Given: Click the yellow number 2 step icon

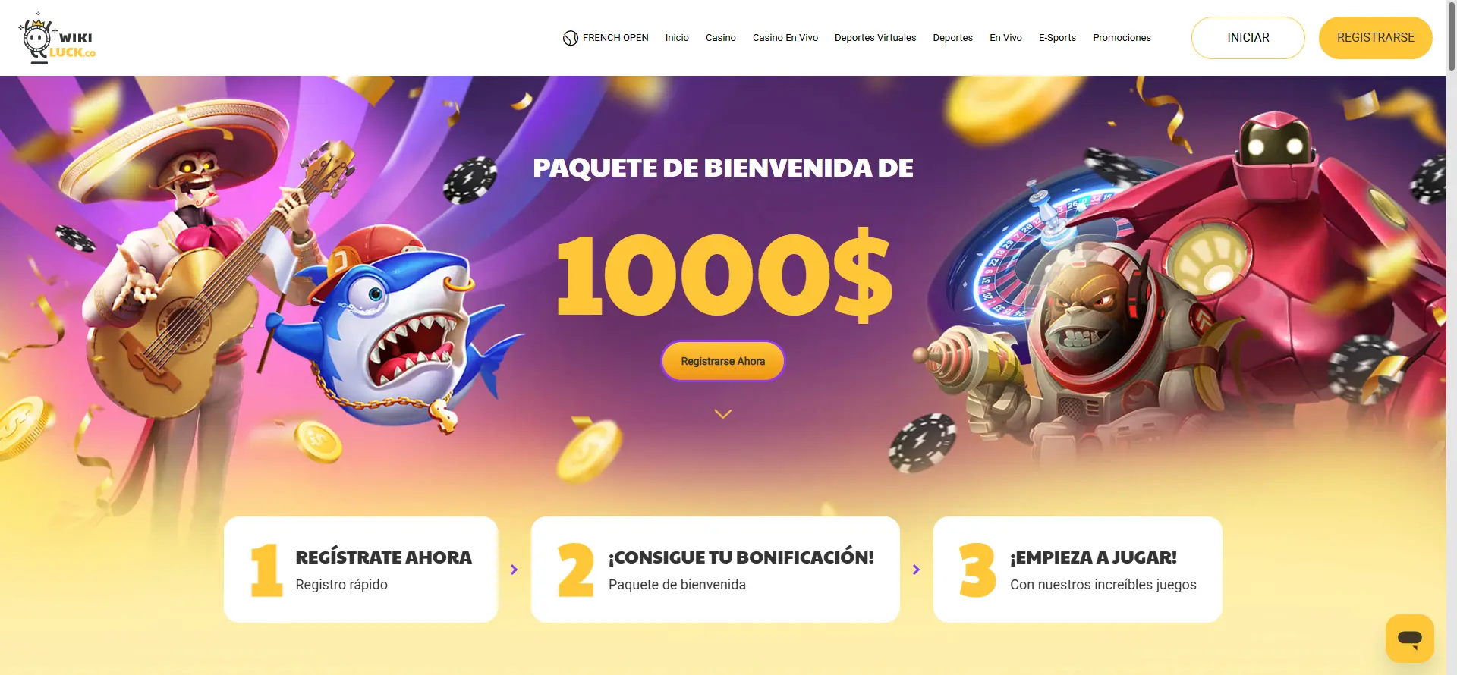Looking at the screenshot, I should (x=576, y=570).
